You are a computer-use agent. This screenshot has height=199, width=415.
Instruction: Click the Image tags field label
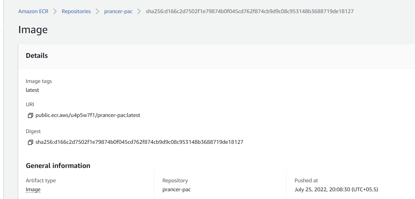(x=39, y=81)
